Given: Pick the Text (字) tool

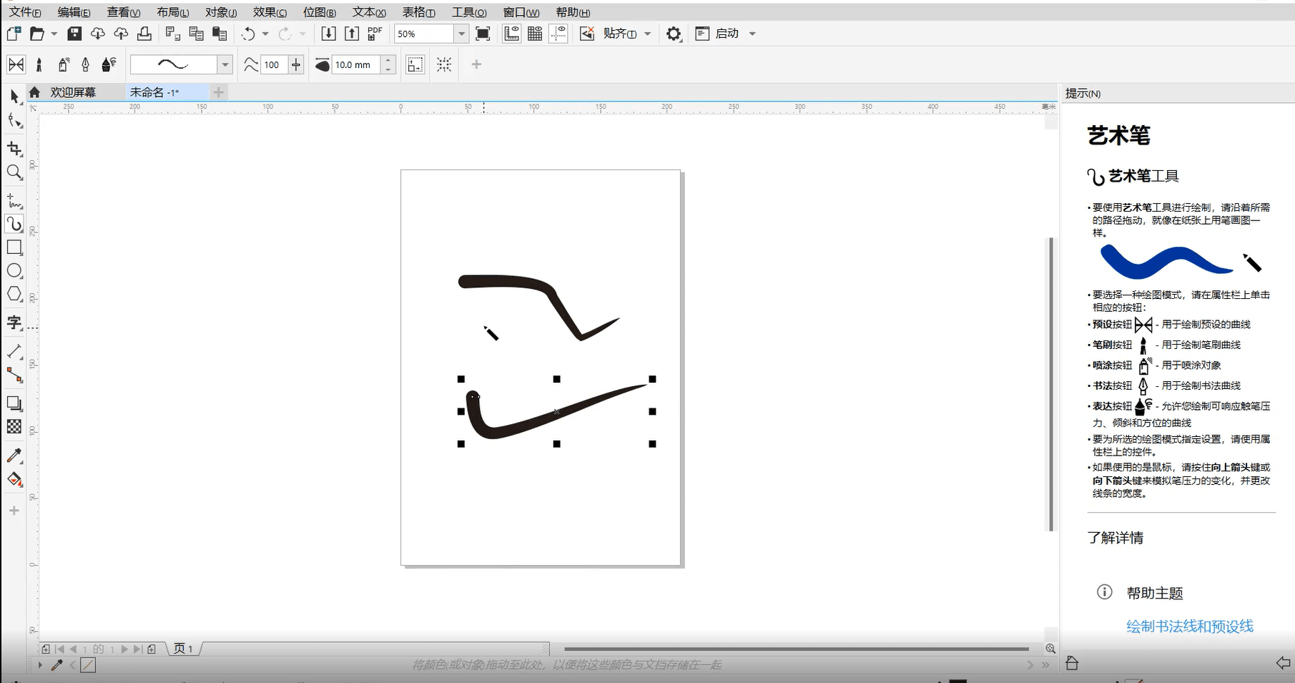Looking at the screenshot, I should tap(14, 323).
